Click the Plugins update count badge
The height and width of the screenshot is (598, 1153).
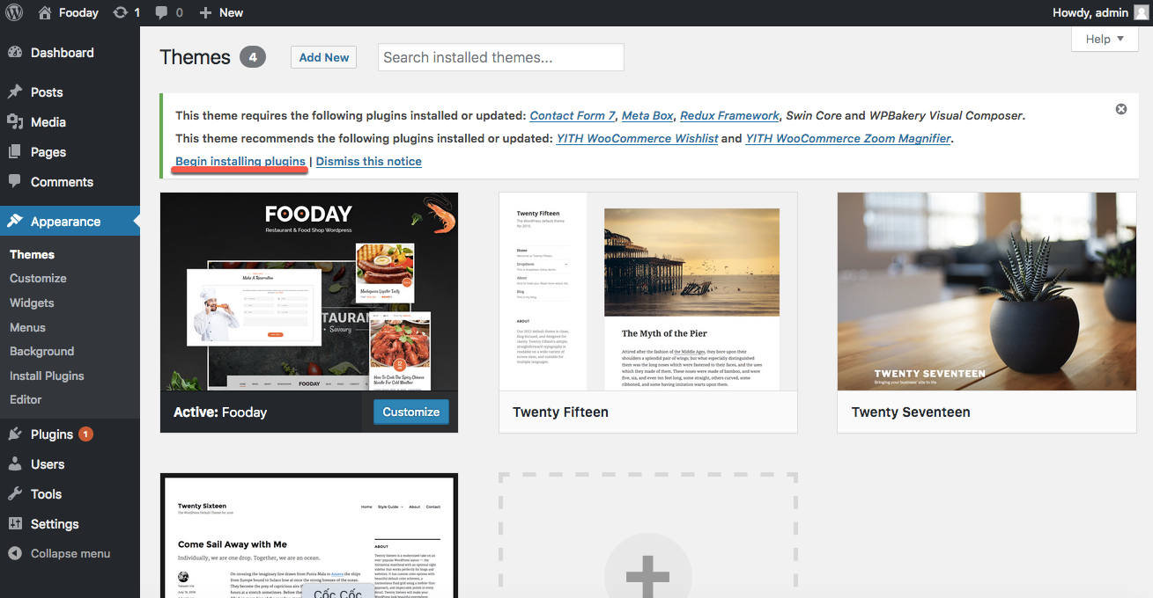tap(85, 434)
